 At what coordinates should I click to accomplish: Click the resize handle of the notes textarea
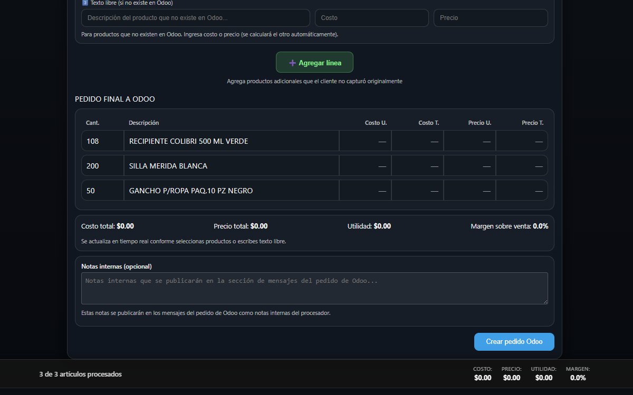545,301
